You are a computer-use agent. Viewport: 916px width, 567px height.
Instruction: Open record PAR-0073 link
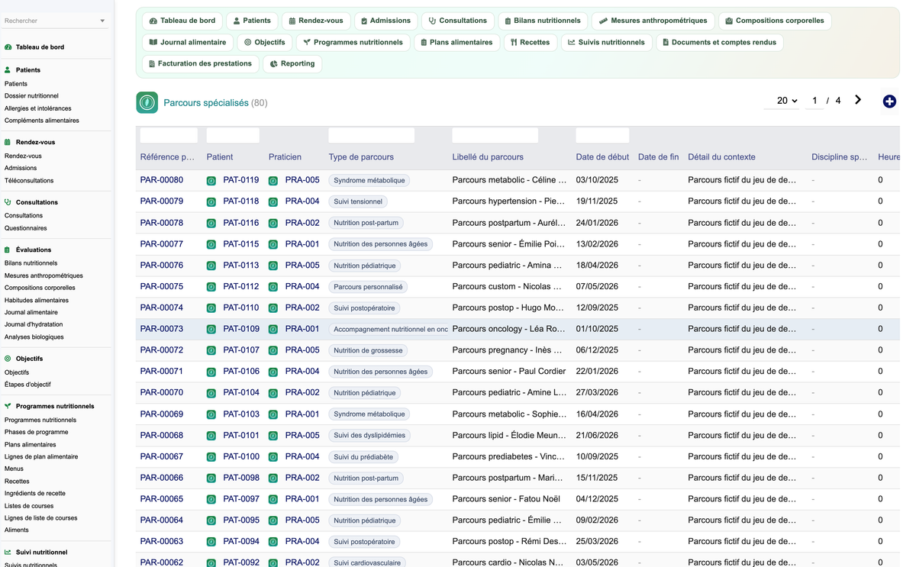click(162, 329)
